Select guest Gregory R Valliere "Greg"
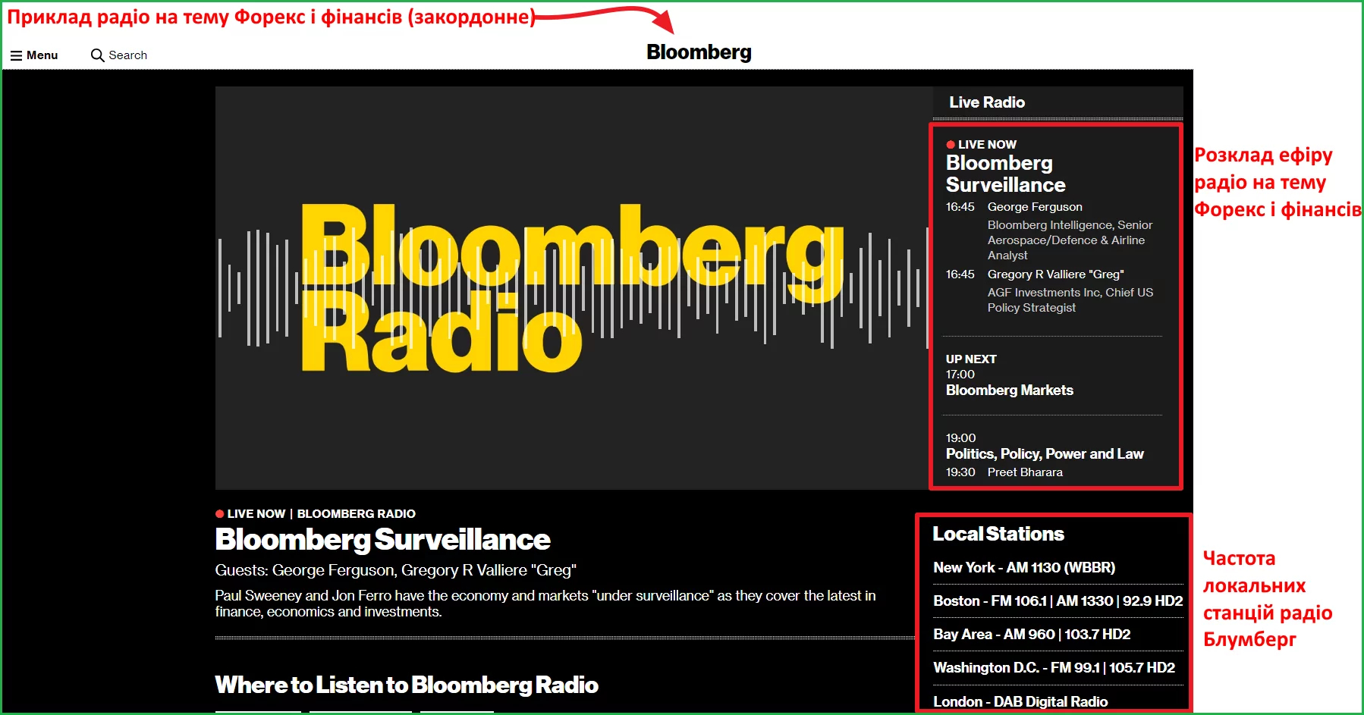1364x715 pixels. pyautogui.click(x=1055, y=274)
